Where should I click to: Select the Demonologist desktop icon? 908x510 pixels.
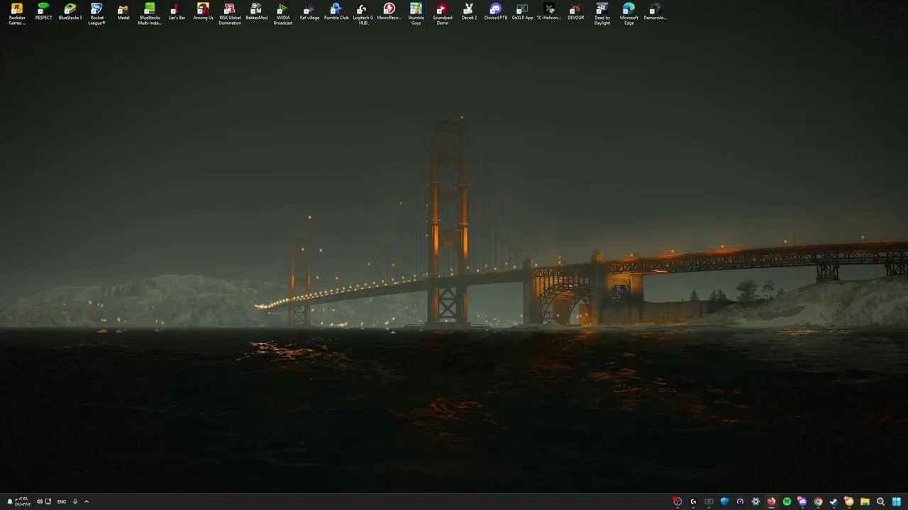(x=655, y=12)
